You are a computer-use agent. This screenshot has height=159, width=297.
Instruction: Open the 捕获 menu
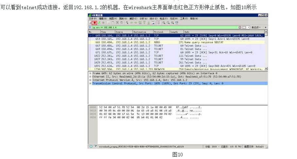tap(133, 19)
